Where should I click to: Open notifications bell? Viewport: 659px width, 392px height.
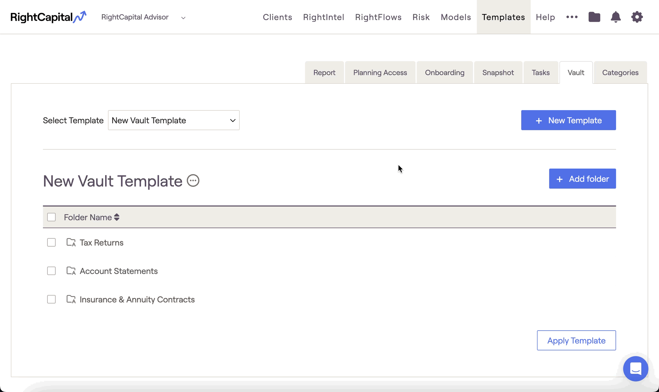616,17
